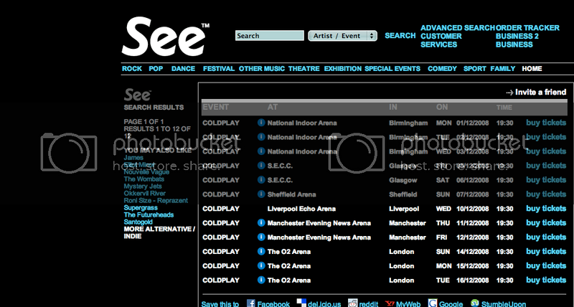The width and height of the screenshot is (574, 307).
Task: Open The Wombats artist link
Action: click(x=144, y=179)
